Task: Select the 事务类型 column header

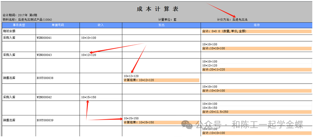Action: click(x=19, y=25)
